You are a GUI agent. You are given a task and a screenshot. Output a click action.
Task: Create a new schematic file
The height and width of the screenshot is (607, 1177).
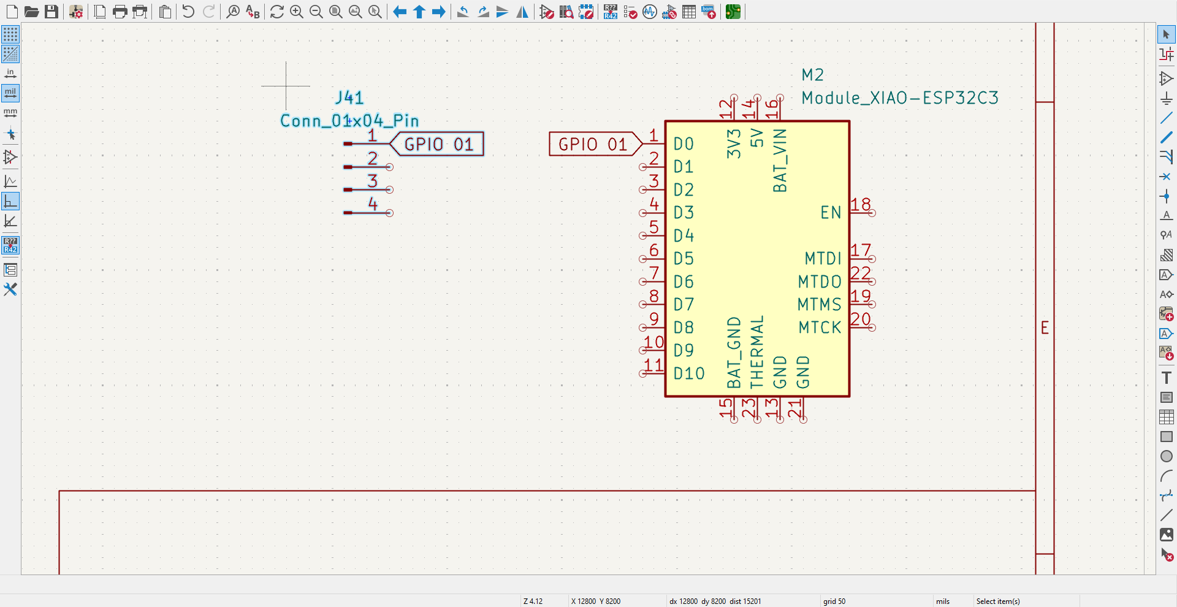pyautogui.click(x=12, y=12)
